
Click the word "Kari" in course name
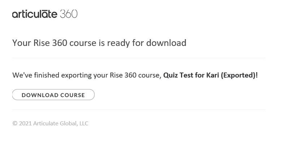(x=212, y=75)
